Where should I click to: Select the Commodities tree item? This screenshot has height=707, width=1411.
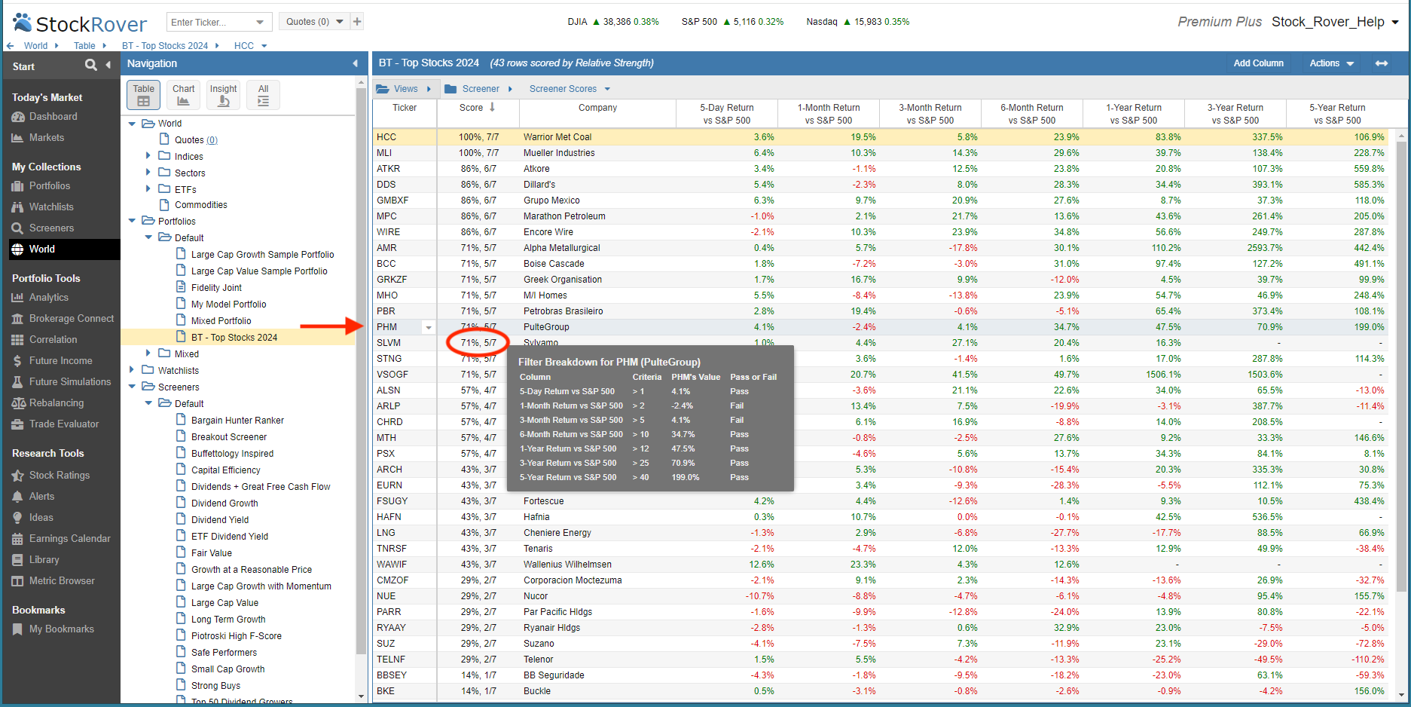(200, 204)
